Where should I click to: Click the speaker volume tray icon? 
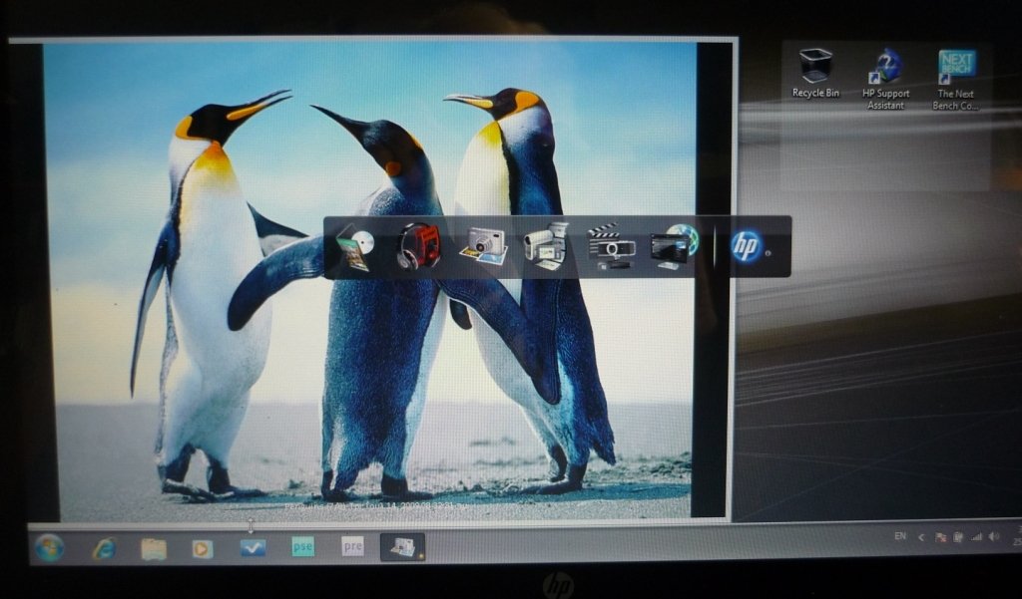pos(994,537)
